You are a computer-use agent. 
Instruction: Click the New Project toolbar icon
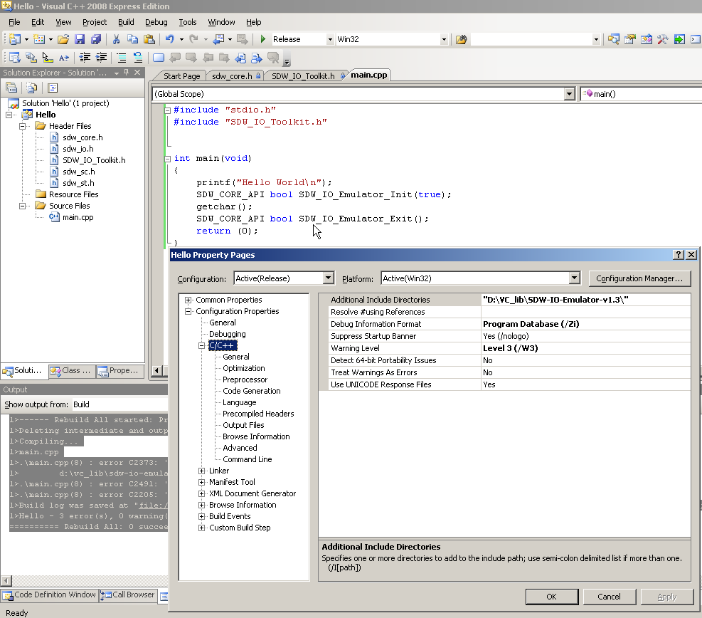click(x=14, y=39)
